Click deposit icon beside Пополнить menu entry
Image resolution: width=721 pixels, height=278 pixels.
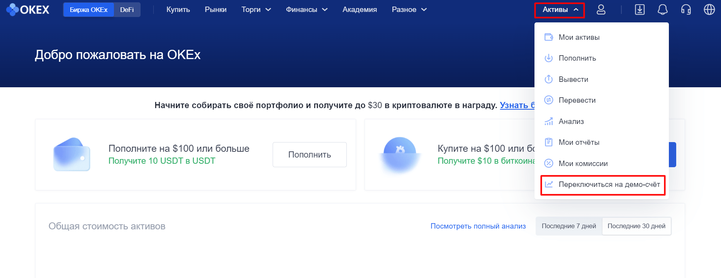click(x=549, y=58)
